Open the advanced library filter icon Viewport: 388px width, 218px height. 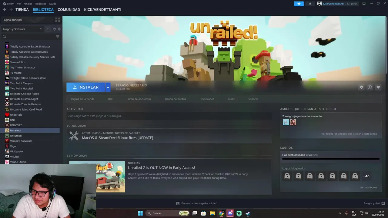pyautogui.click(x=58, y=37)
